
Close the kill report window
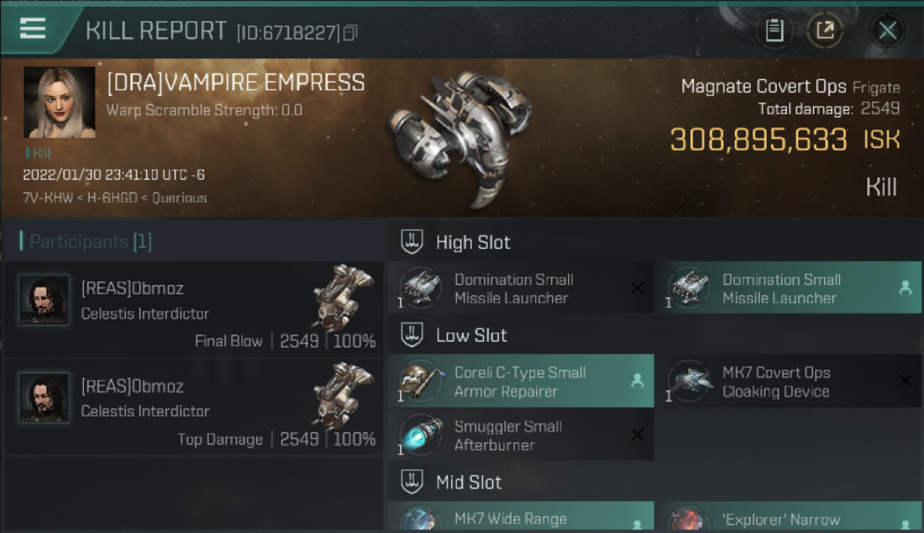click(x=887, y=31)
